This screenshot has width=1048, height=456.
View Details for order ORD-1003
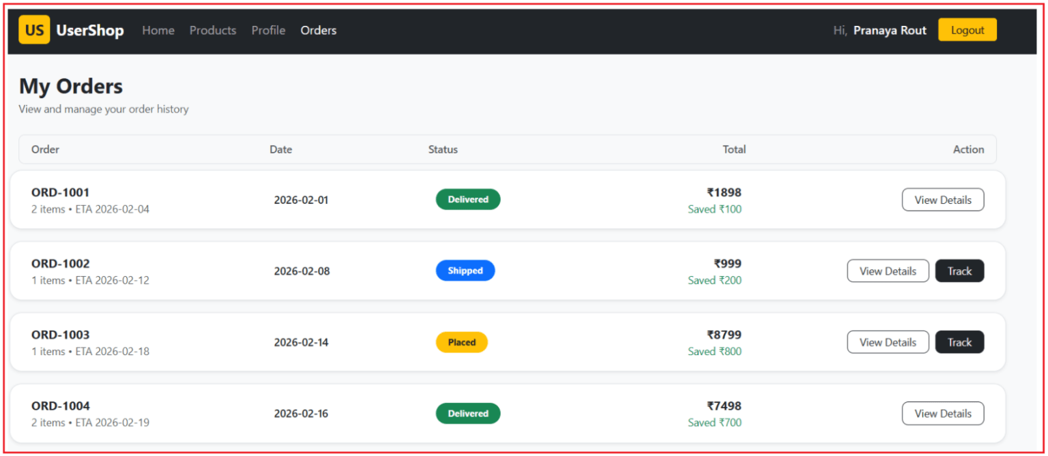(x=888, y=342)
